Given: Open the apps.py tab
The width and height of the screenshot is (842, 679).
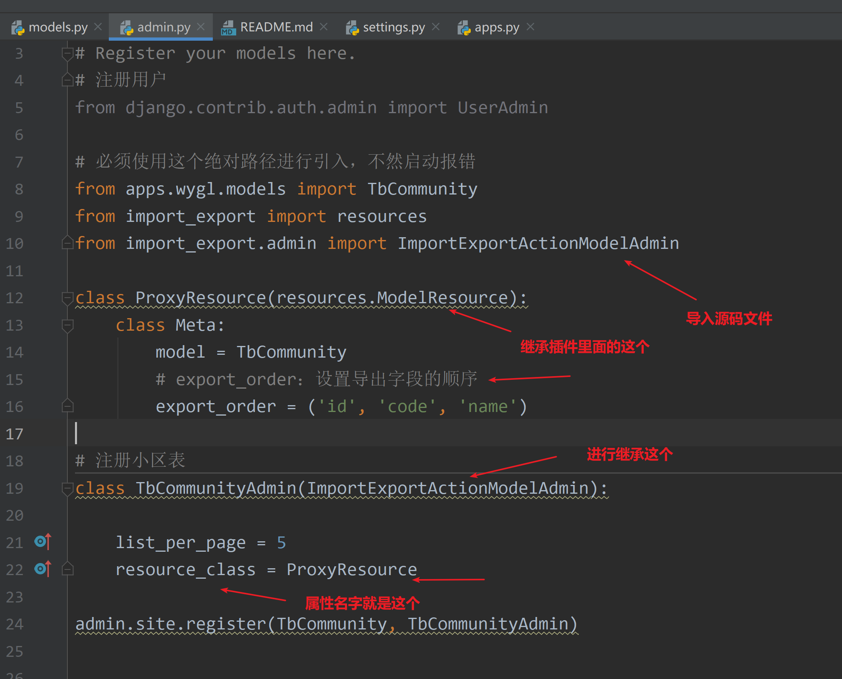Looking at the screenshot, I should pyautogui.click(x=497, y=27).
